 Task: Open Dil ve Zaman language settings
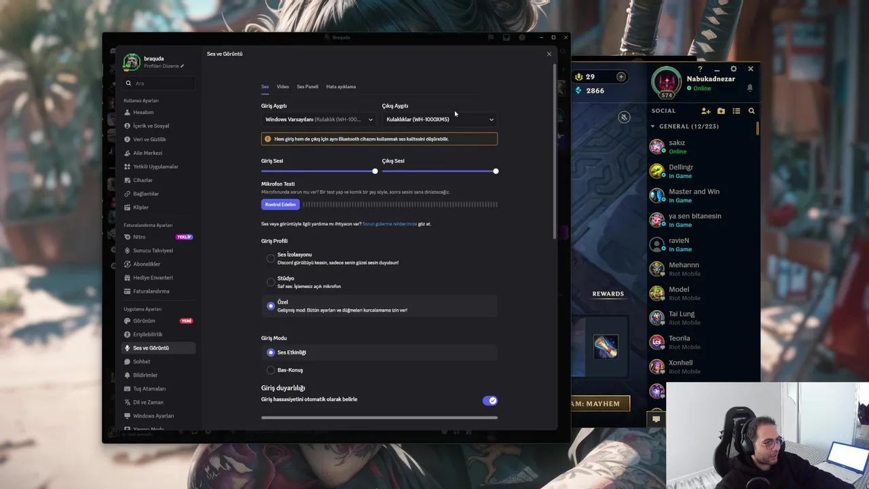pos(158,402)
